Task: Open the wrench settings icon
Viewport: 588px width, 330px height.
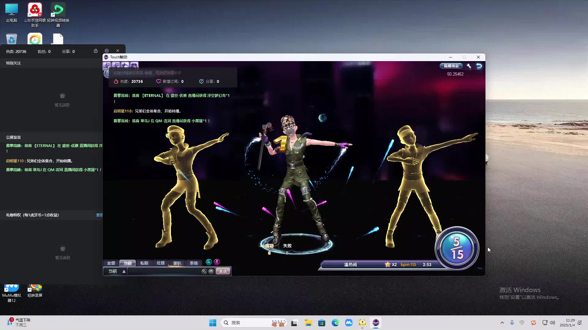Action: [469, 66]
